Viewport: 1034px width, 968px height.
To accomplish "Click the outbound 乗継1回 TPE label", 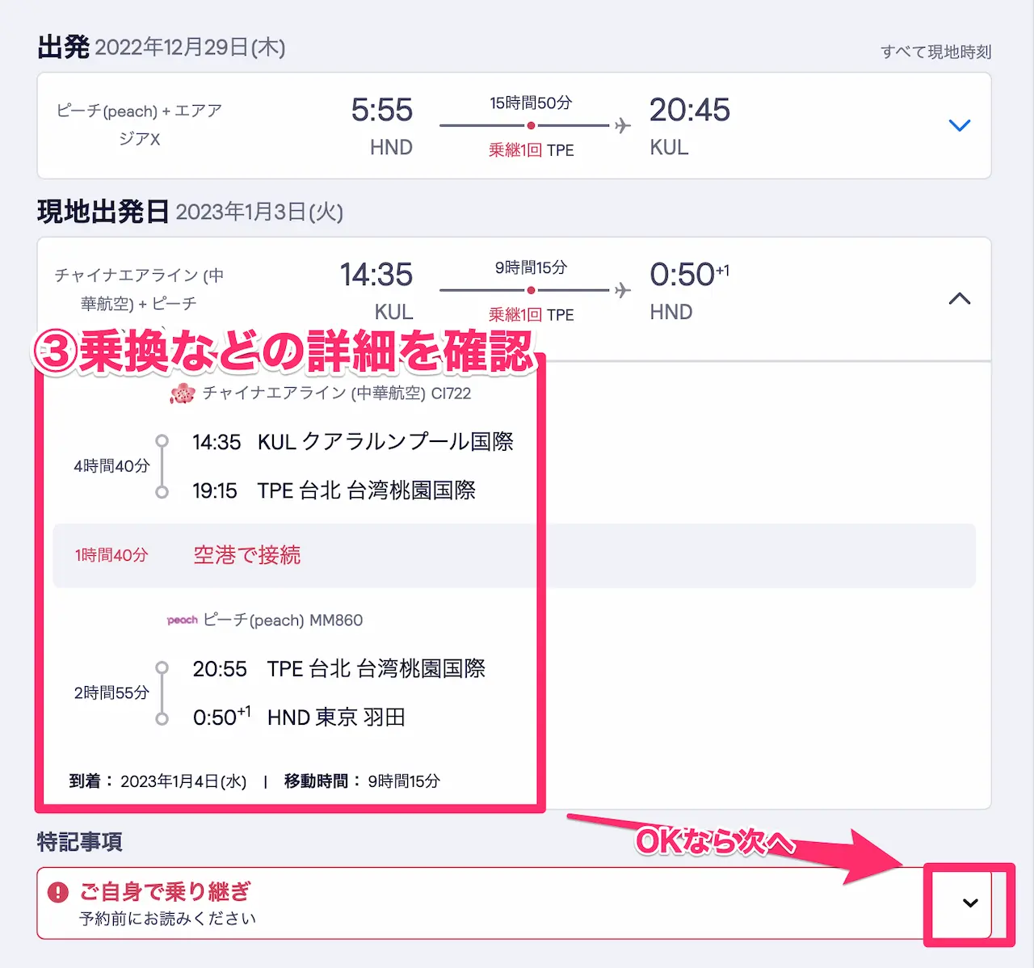I will point(531,150).
